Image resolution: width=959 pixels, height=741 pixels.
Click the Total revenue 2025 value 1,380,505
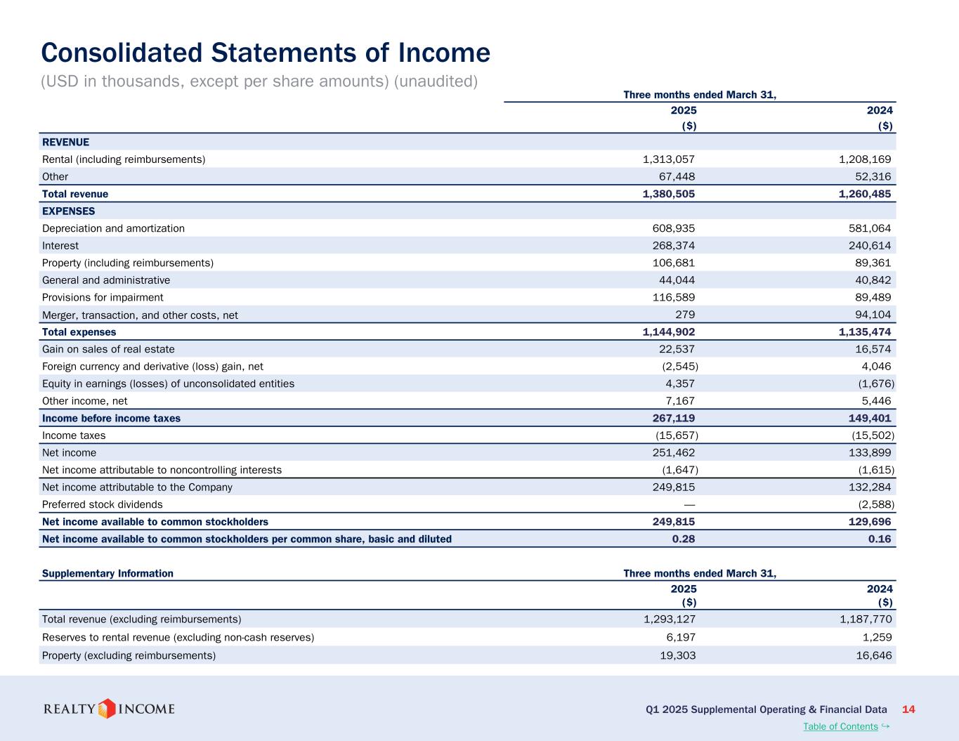[668, 194]
